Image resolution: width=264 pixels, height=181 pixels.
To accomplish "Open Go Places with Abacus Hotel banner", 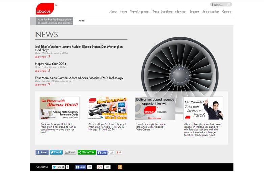I will pos(59,108).
